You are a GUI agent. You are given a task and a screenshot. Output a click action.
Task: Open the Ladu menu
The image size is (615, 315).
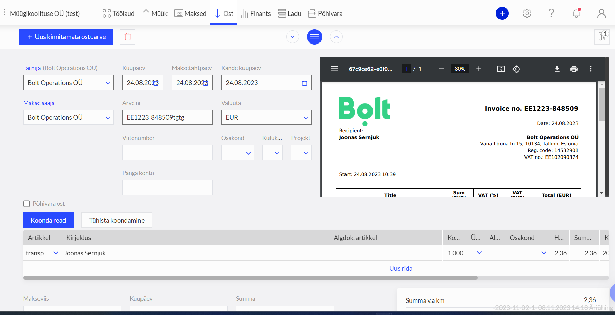(x=289, y=13)
